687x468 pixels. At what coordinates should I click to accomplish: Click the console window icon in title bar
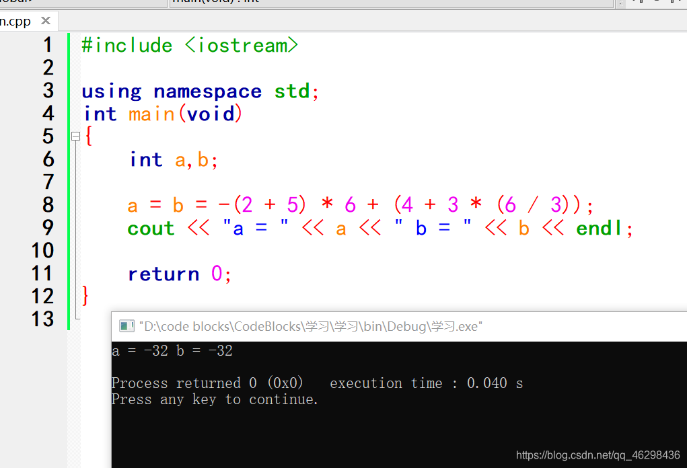(126, 326)
